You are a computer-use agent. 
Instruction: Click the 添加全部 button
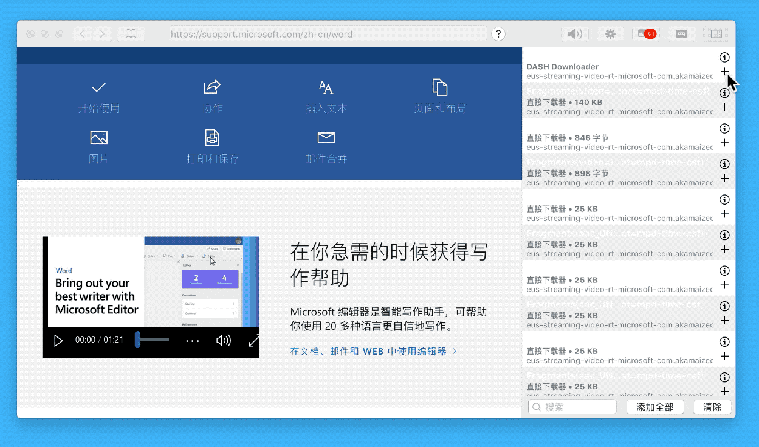coord(655,407)
